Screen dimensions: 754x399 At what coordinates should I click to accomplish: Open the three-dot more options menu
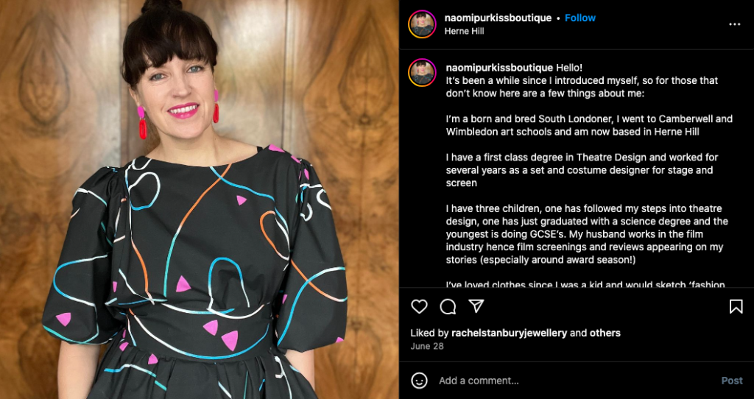pyautogui.click(x=734, y=24)
